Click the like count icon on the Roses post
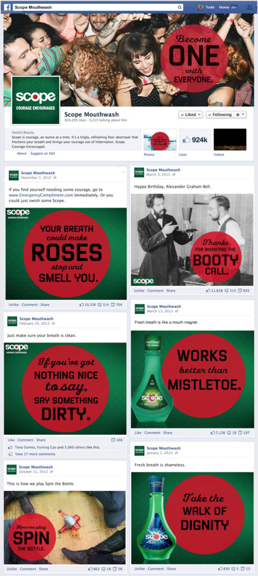 click(81, 304)
